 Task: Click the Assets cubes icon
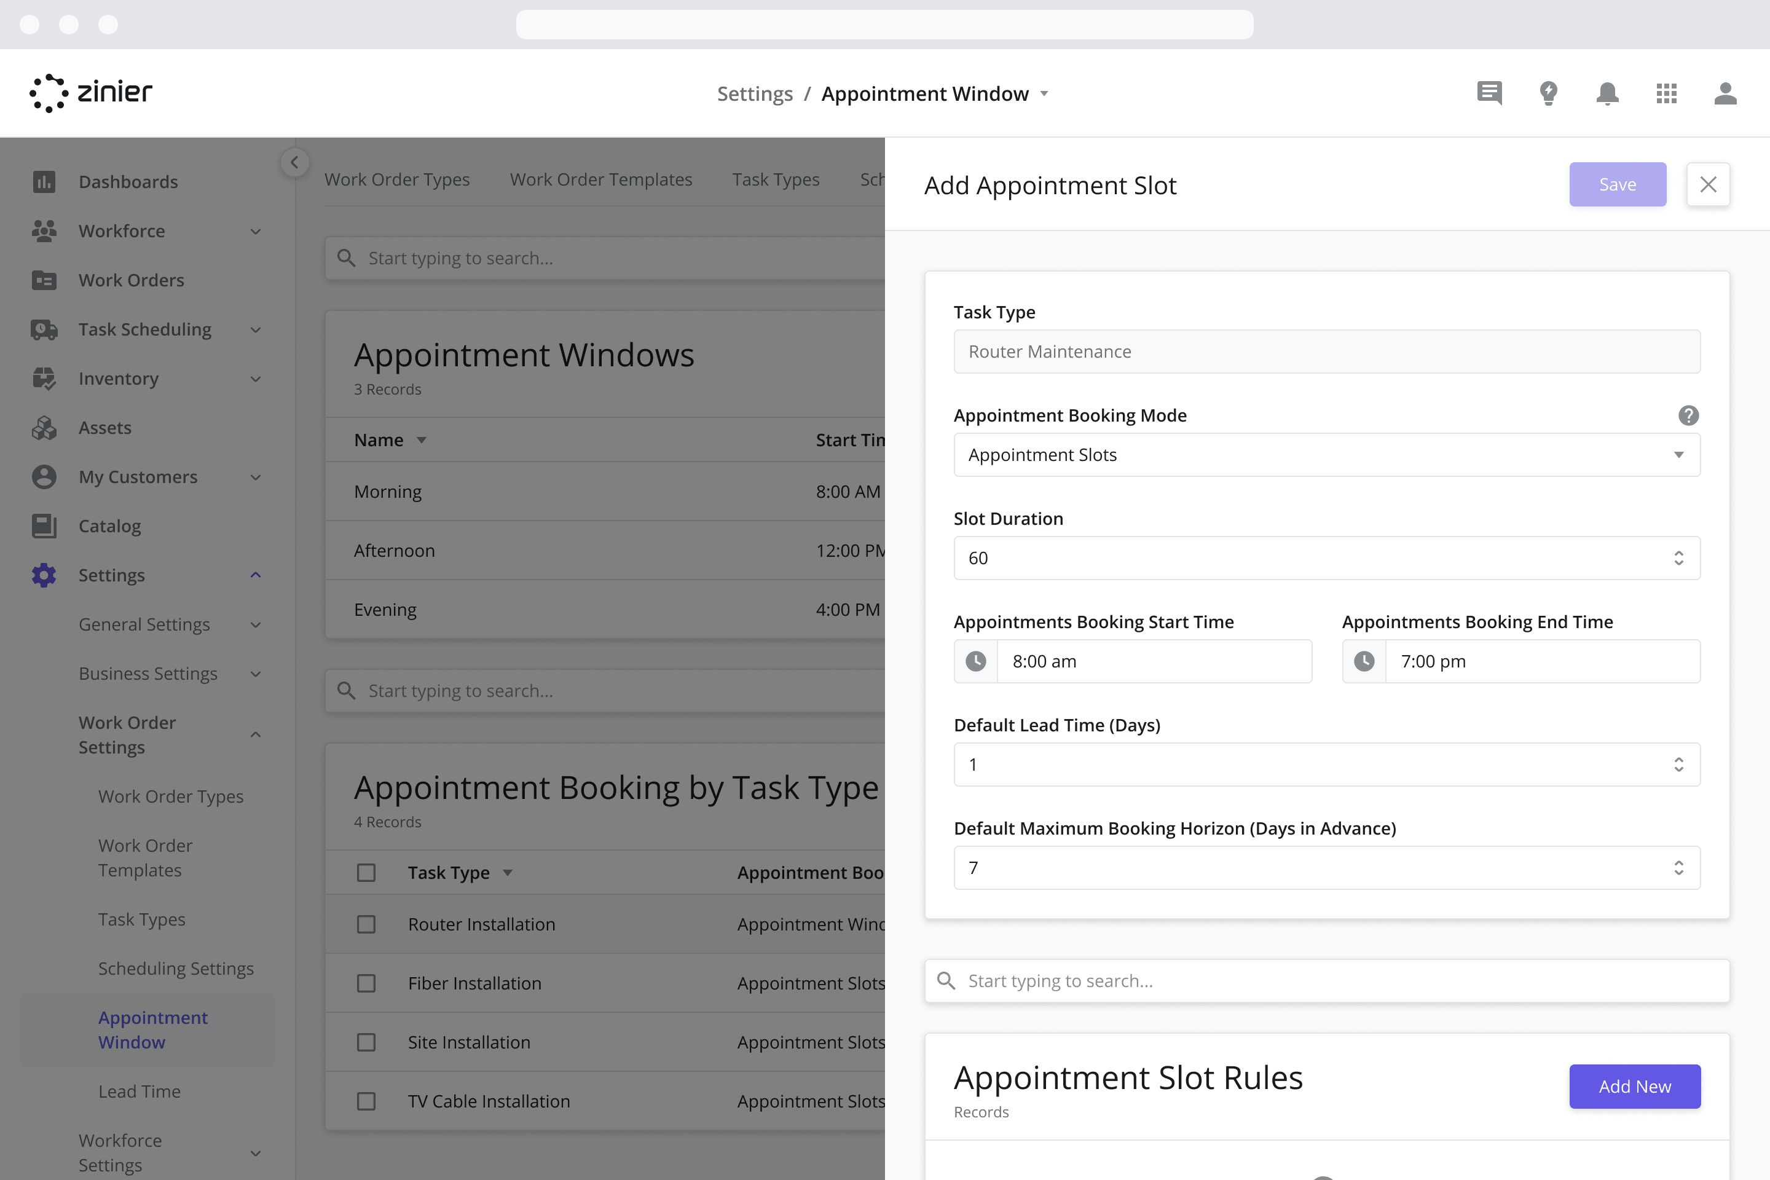click(x=44, y=428)
